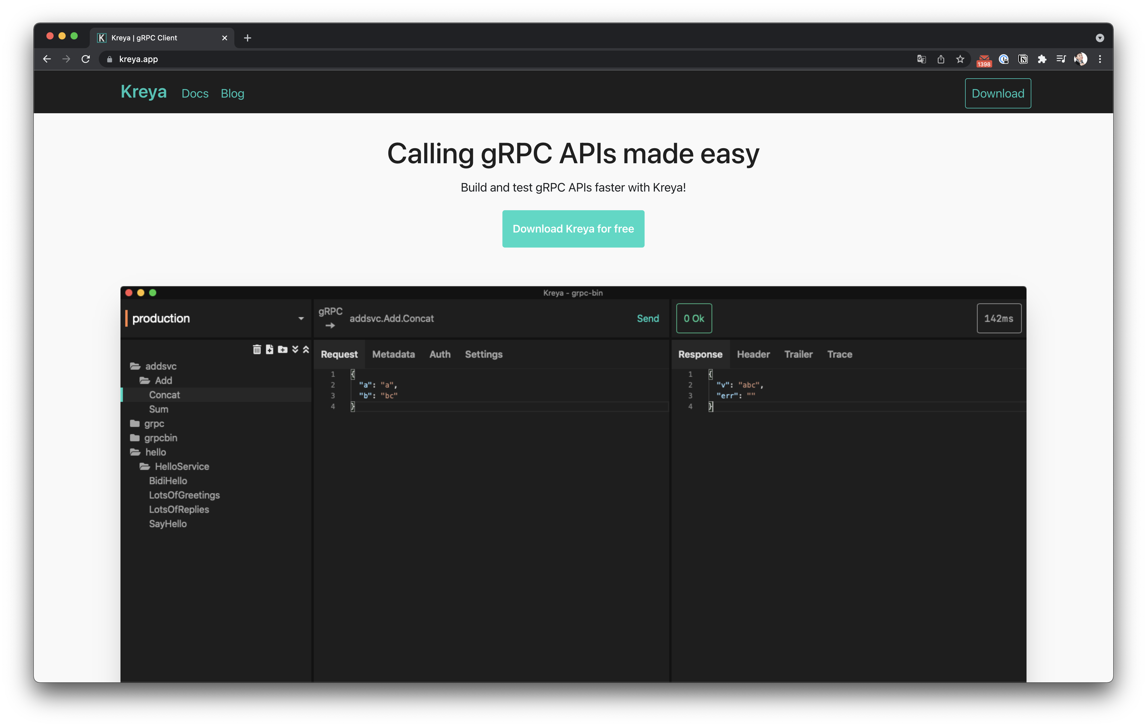Click the collapse all double-chevron-up icon
Screen dimensions: 1147x727
point(306,350)
